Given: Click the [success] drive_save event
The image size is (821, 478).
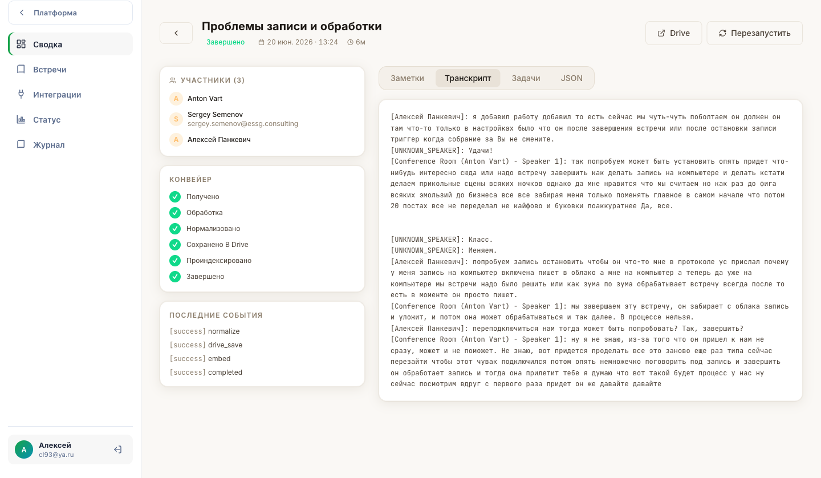Looking at the screenshot, I should (206, 345).
